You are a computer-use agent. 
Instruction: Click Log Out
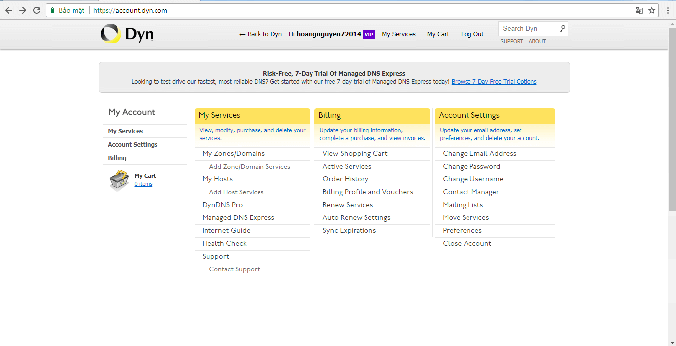[472, 34]
